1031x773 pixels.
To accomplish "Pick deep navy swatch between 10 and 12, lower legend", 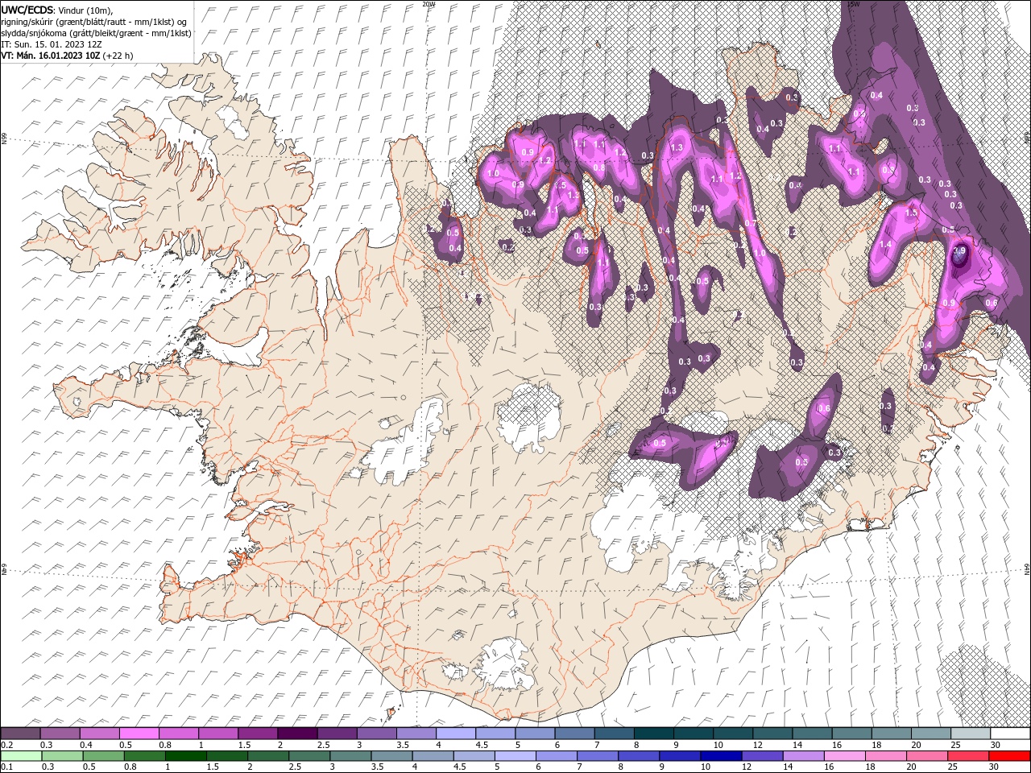I will 721,755.
